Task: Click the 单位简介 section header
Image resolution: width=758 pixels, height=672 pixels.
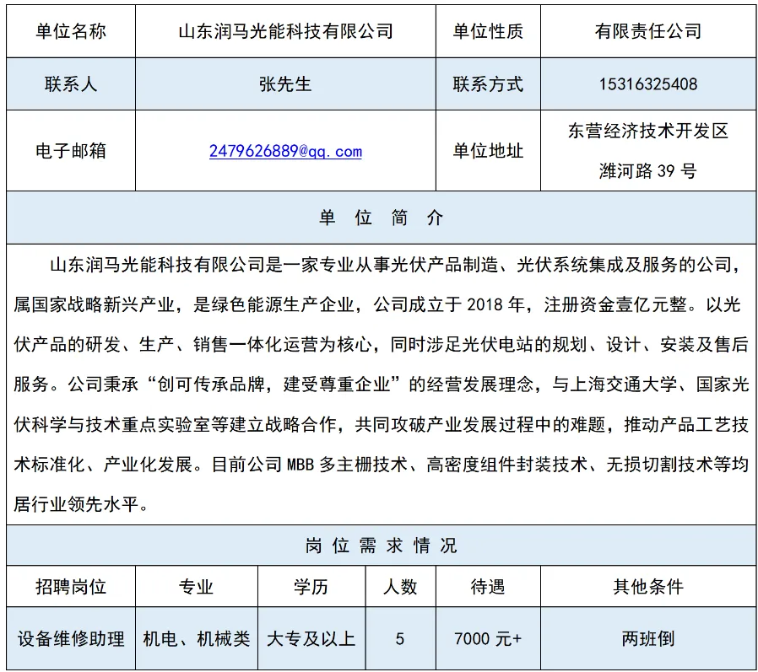Action: [381, 218]
